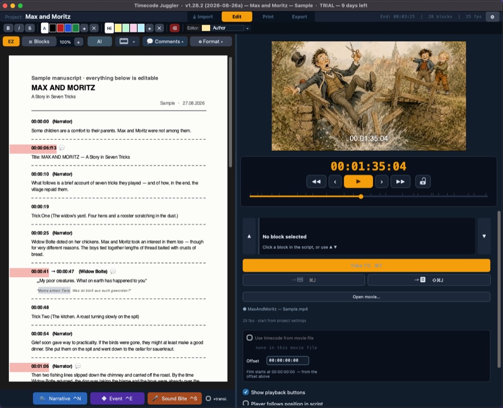Viewport: 503px width, 408px height.
Task: Go to the next block with the down arrow
Action: 484,236
